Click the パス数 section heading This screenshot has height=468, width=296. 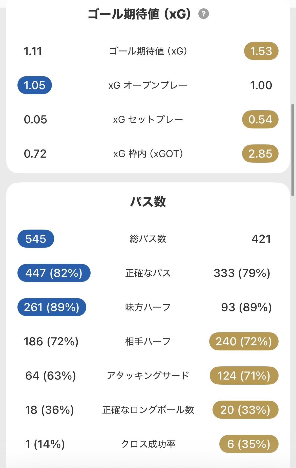click(148, 202)
